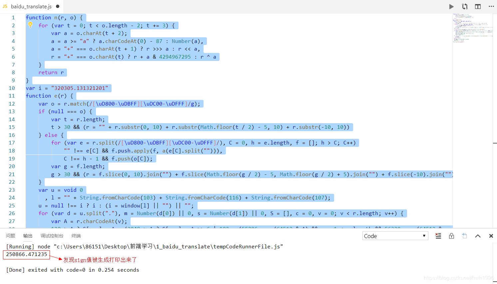
Task: Run code with the play icon
Action: click(451, 6)
